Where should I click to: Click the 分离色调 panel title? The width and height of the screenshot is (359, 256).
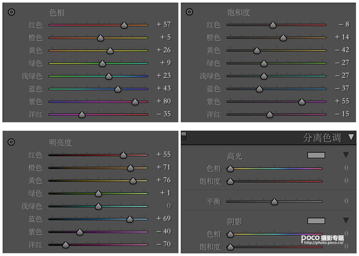pyautogui.click(x=322, y=138)
